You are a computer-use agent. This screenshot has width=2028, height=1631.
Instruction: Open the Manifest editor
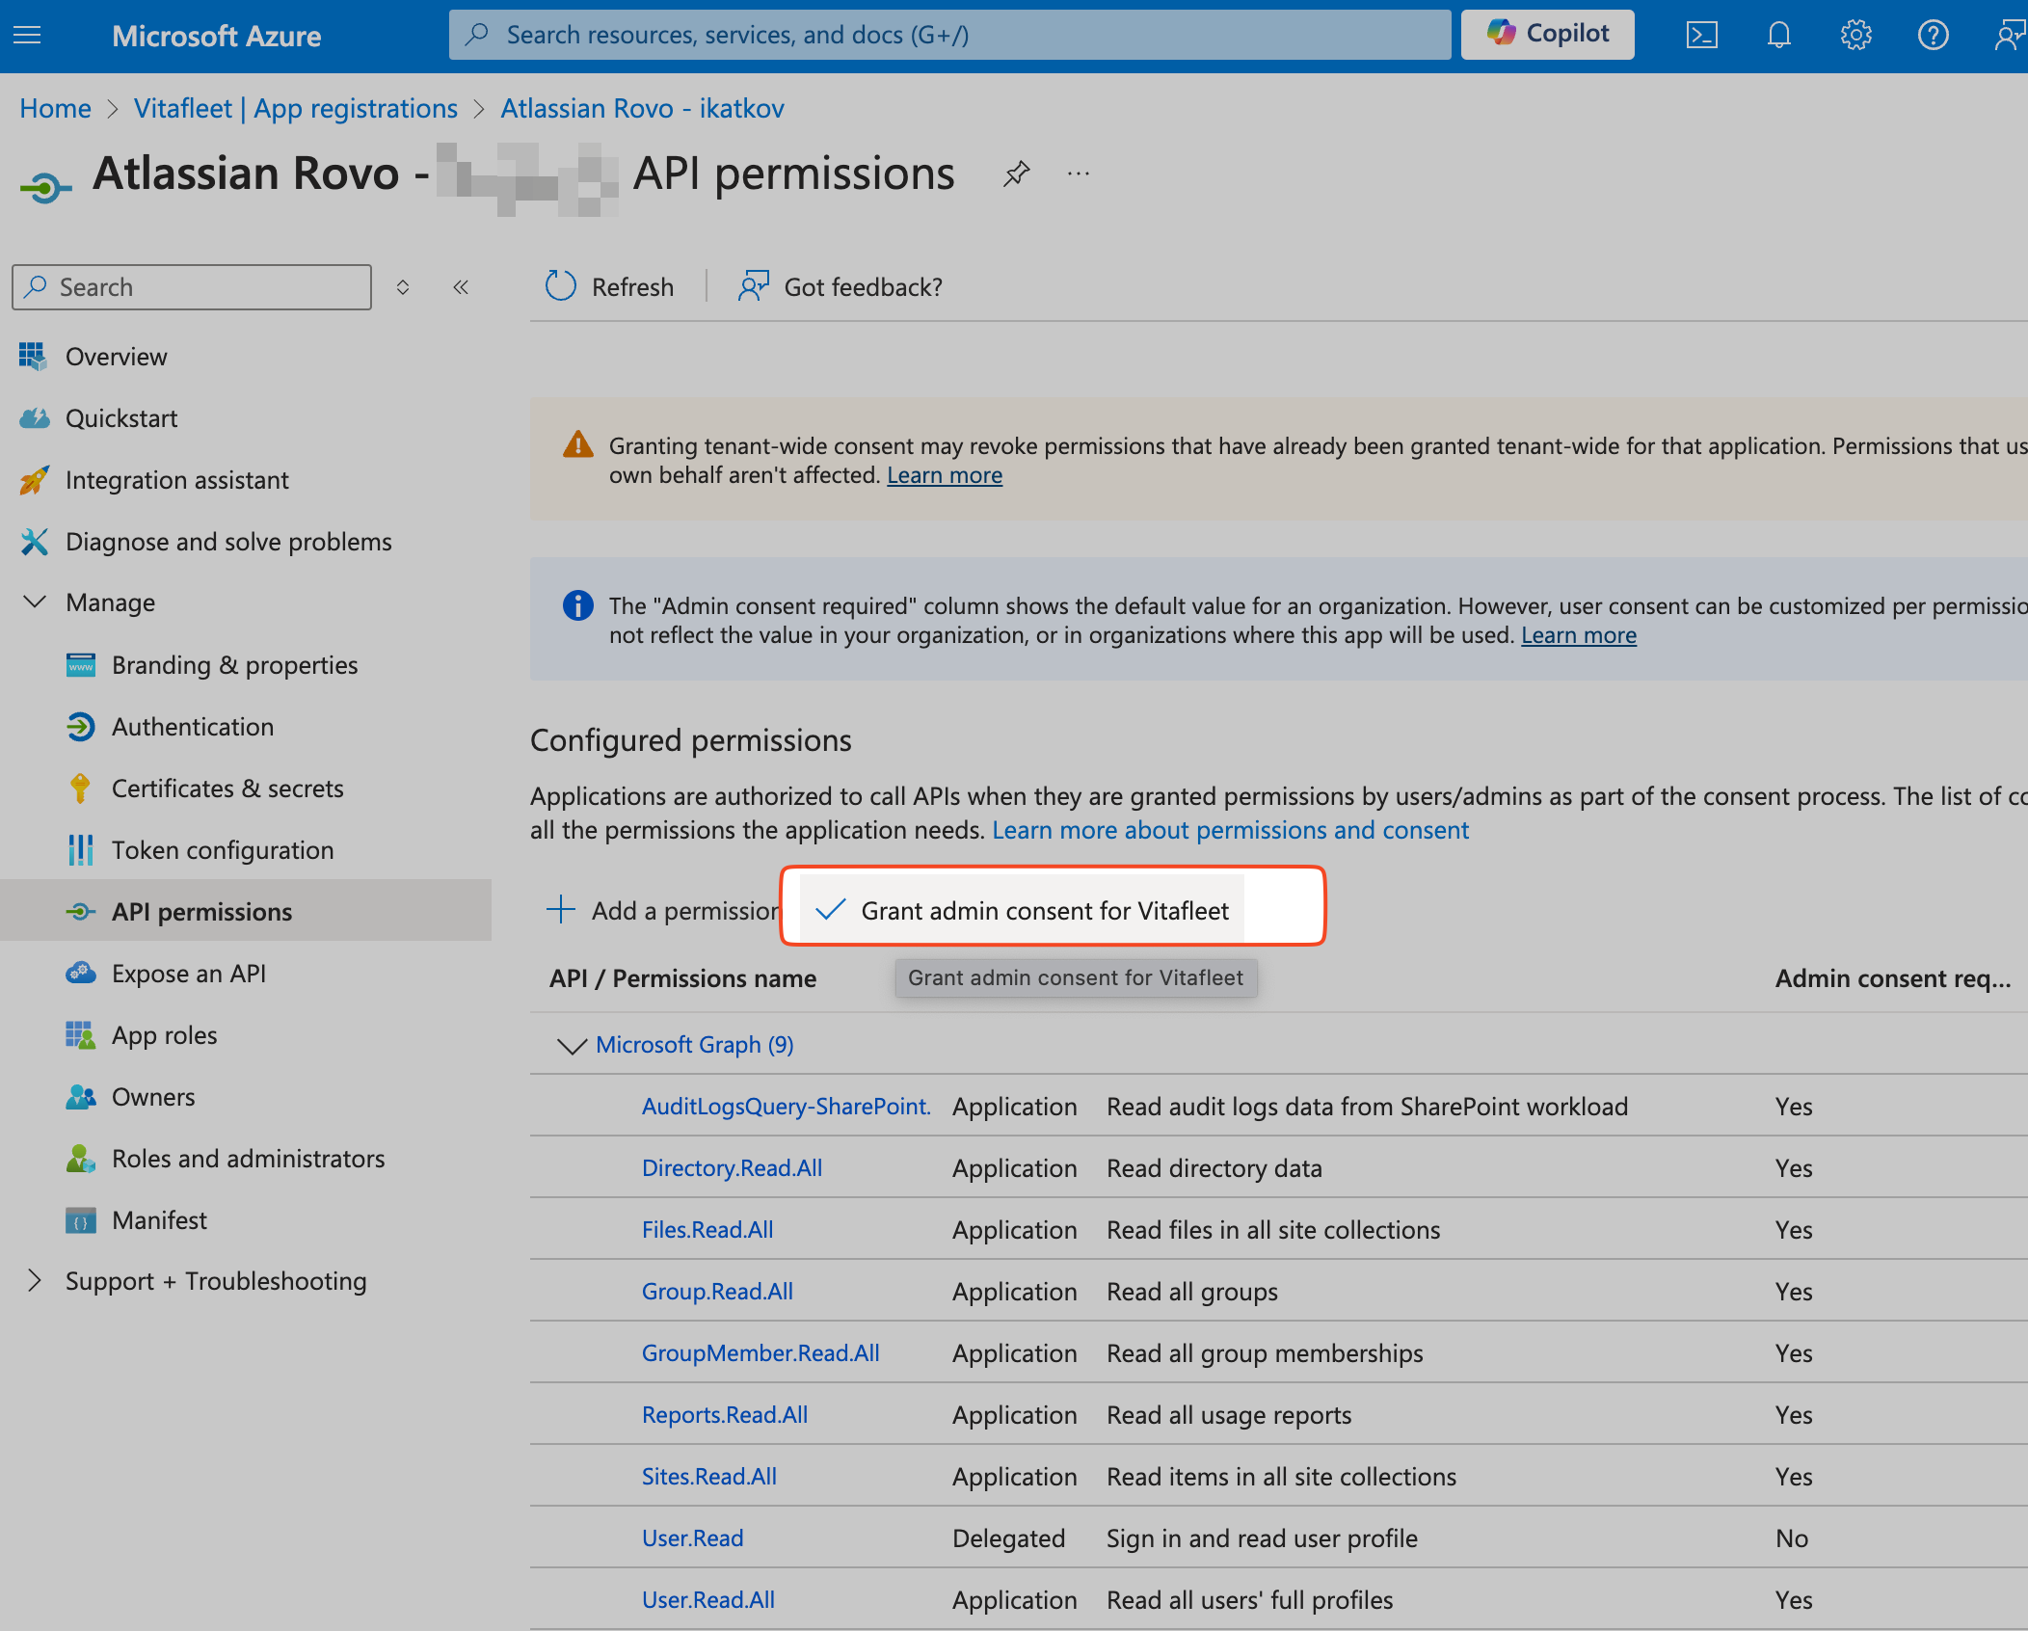pyautogui.click(x=159, y=1220)
